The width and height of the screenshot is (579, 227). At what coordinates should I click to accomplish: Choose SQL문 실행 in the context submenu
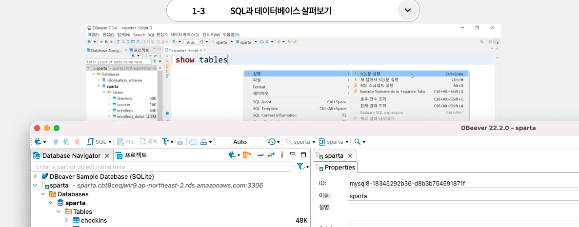410,74
